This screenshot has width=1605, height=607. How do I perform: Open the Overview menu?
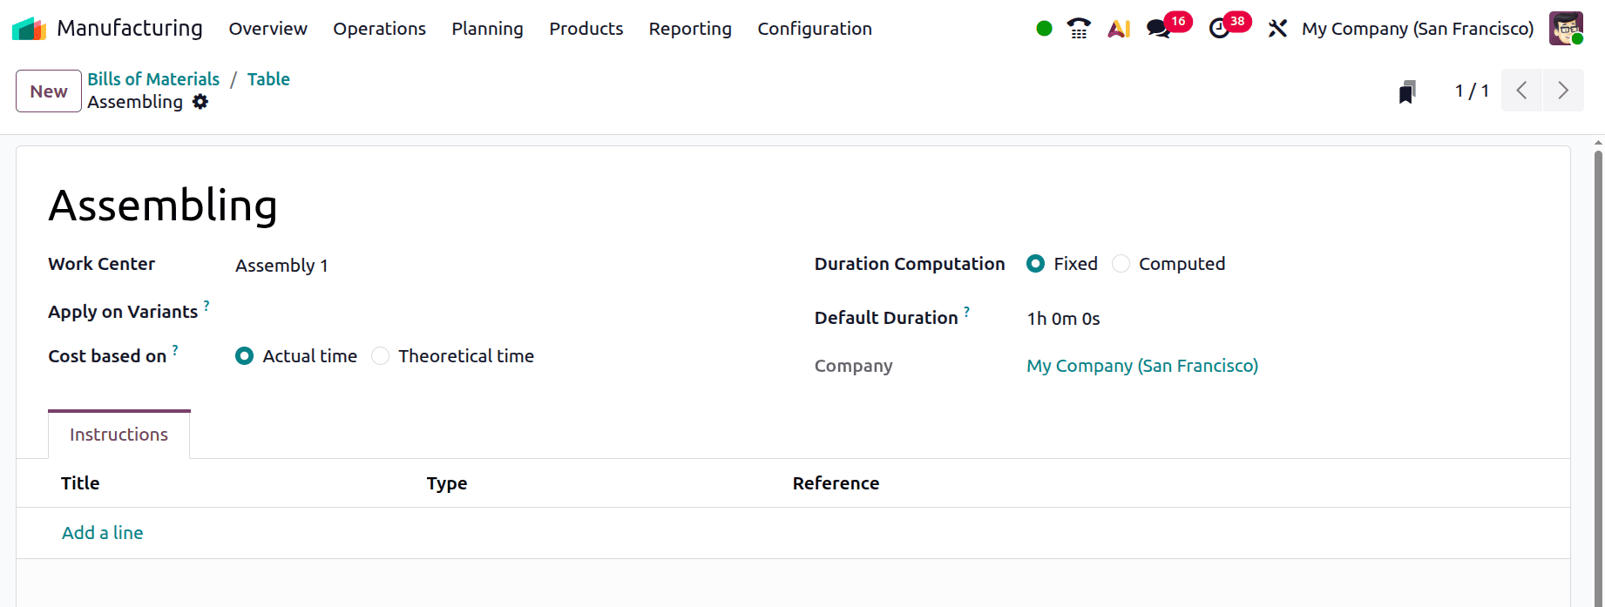[267, 29]
